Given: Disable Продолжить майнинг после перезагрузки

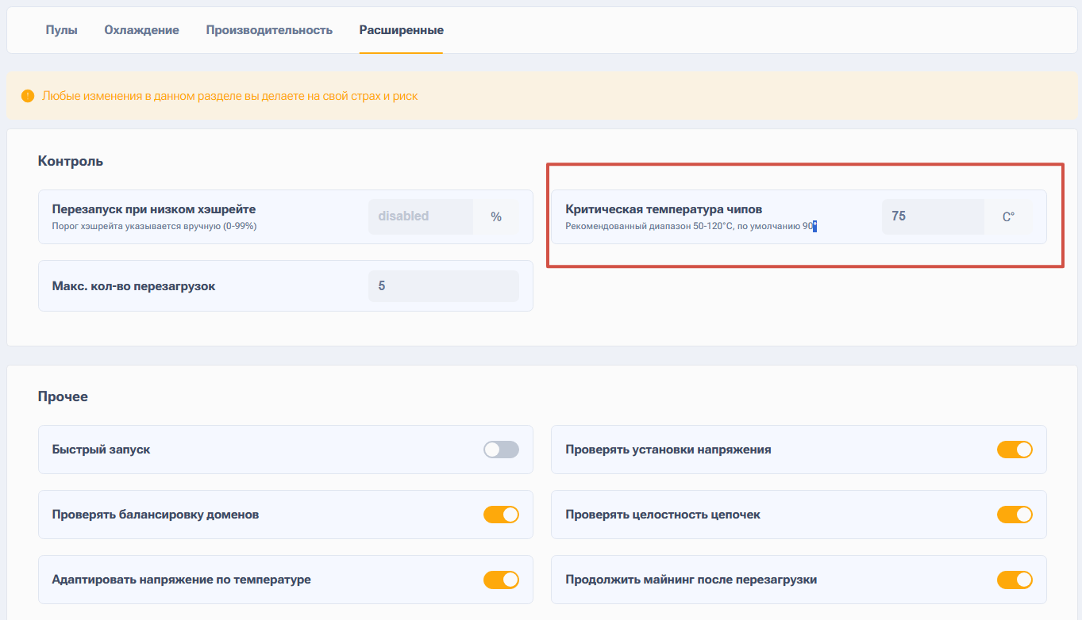Looking at the screenshot, I should click(1015, 580).
